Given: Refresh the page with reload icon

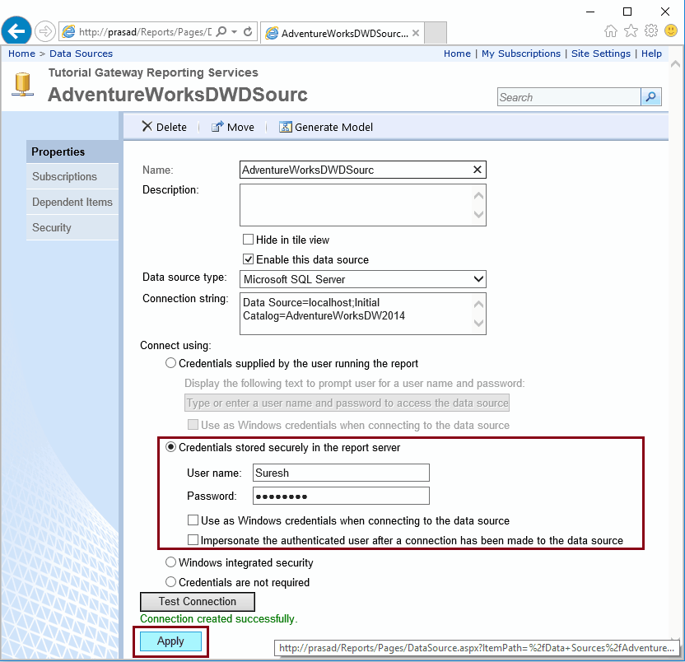Looking at the screenshot, I should click(248, 31).
